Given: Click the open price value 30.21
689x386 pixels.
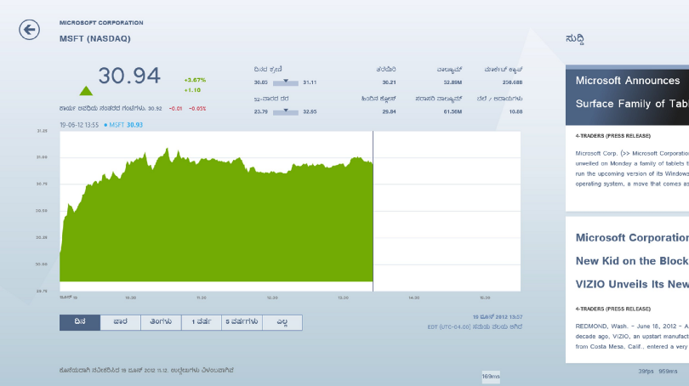Looking at the screenshot, I should click(389, 82).
